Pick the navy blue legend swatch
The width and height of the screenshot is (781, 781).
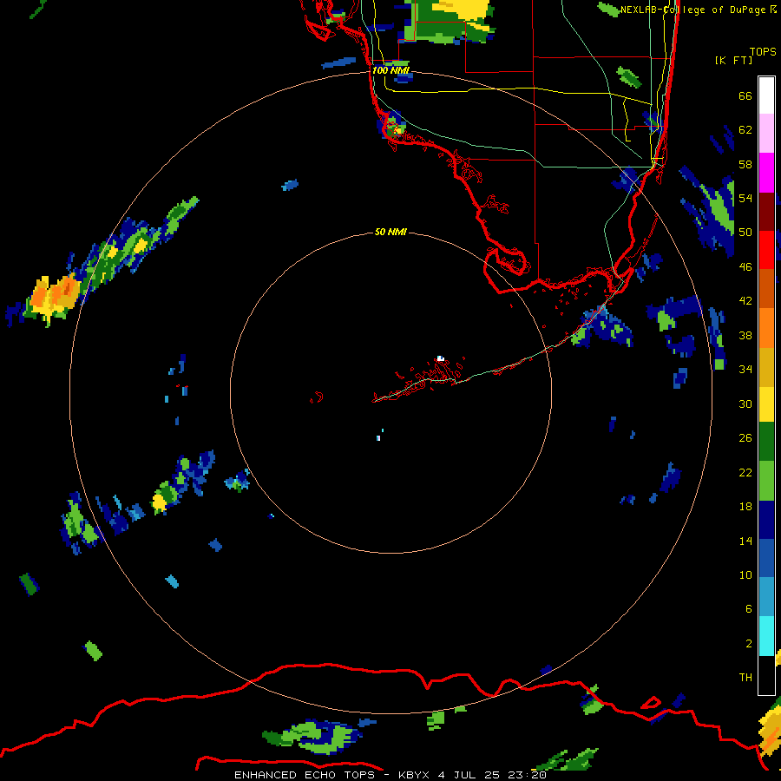coord(766,520)
